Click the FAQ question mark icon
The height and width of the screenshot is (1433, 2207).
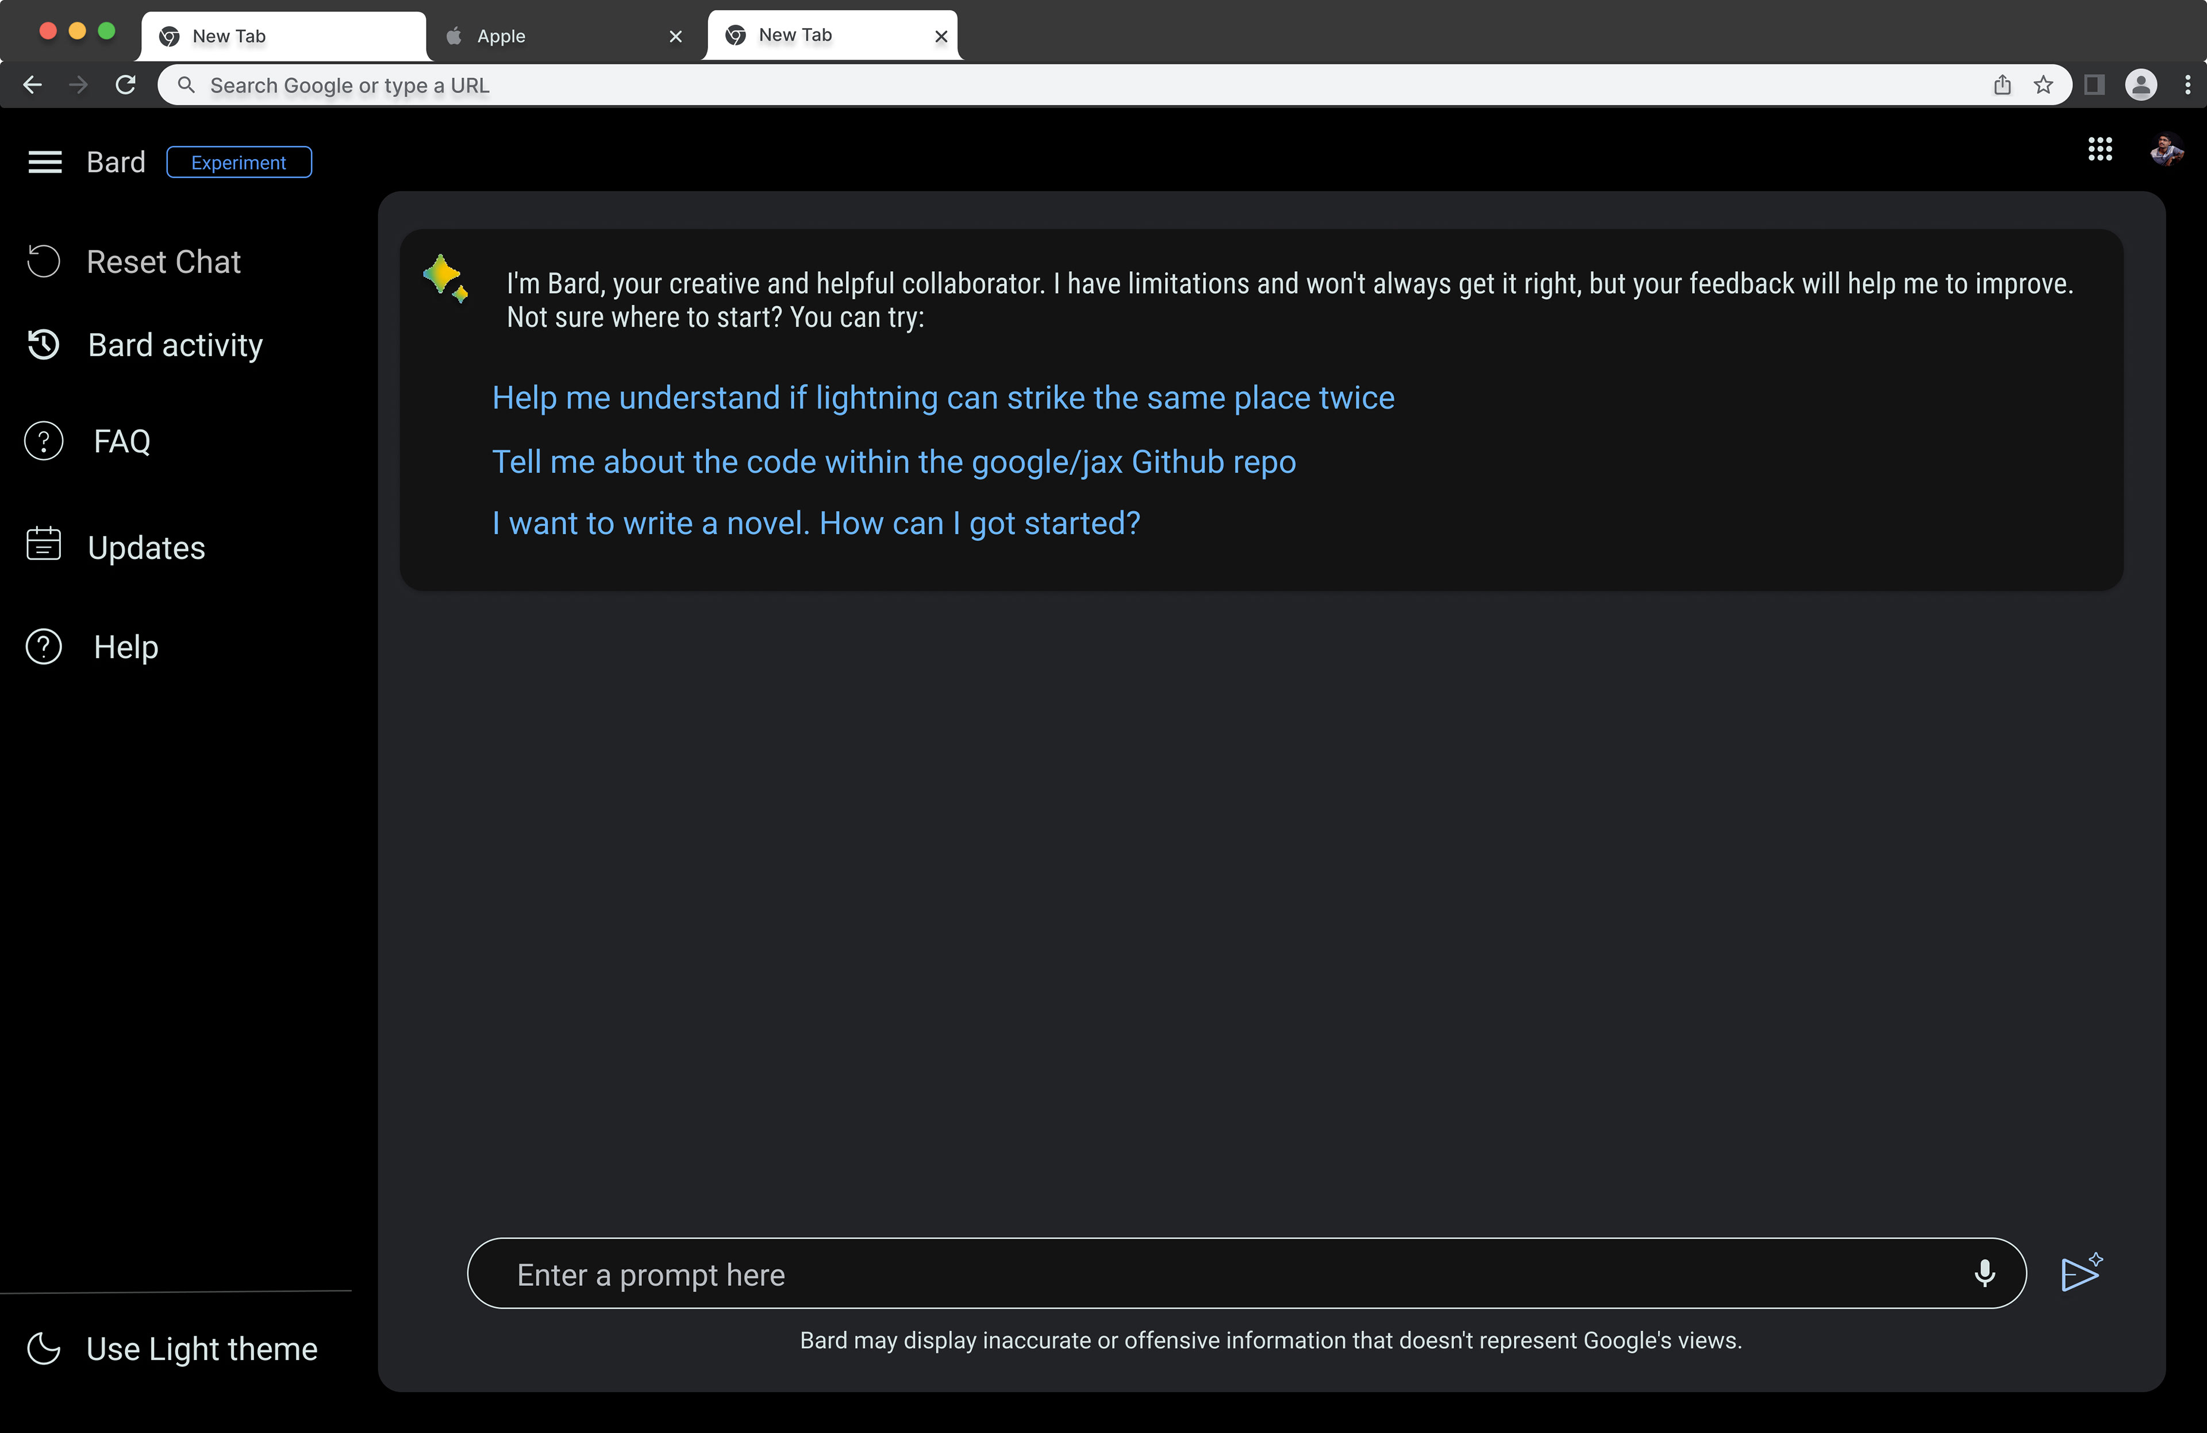coord(44,441)
